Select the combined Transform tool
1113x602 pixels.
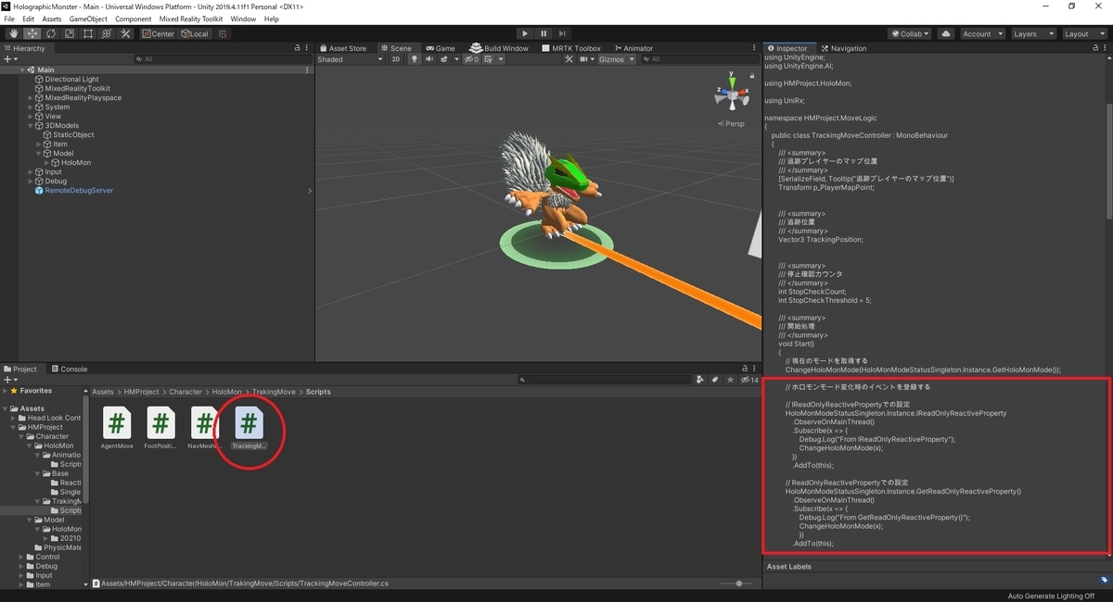[106, 33]
